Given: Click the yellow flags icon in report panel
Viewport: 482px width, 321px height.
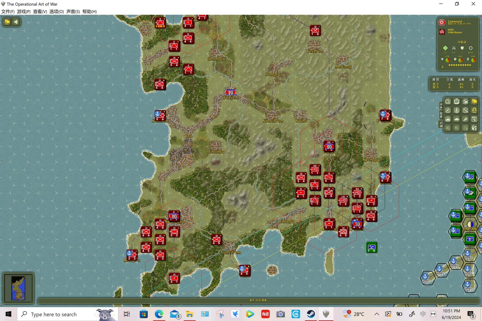Looking at the screenshot, I should tap(474, 102).
